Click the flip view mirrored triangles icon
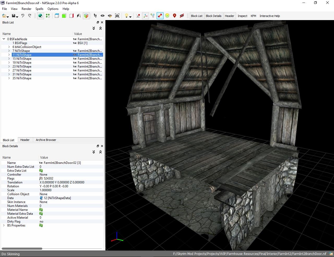Image resolution: width=334 pixels, height=257 pixels. (x=79, y=16)
